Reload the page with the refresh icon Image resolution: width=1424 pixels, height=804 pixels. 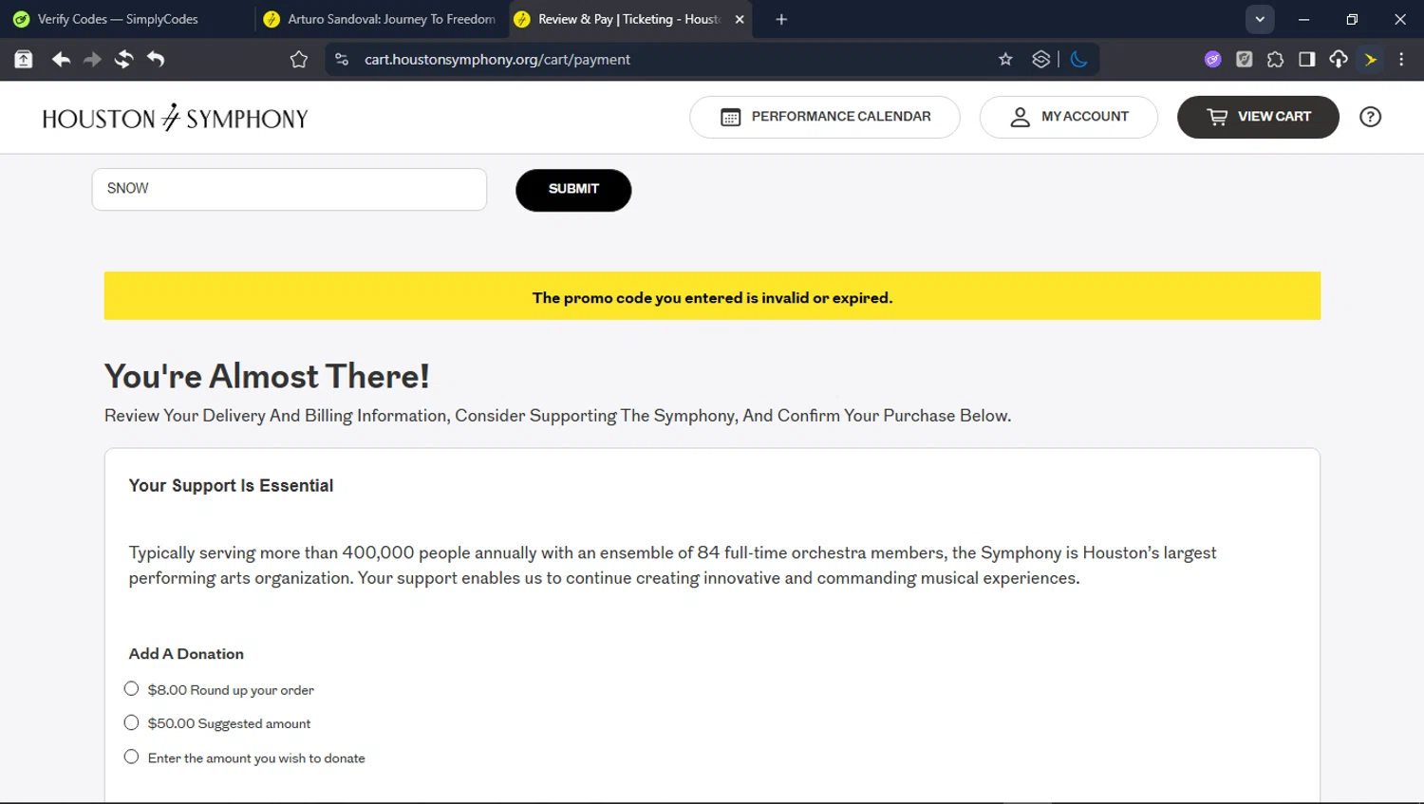click(123, 60)
